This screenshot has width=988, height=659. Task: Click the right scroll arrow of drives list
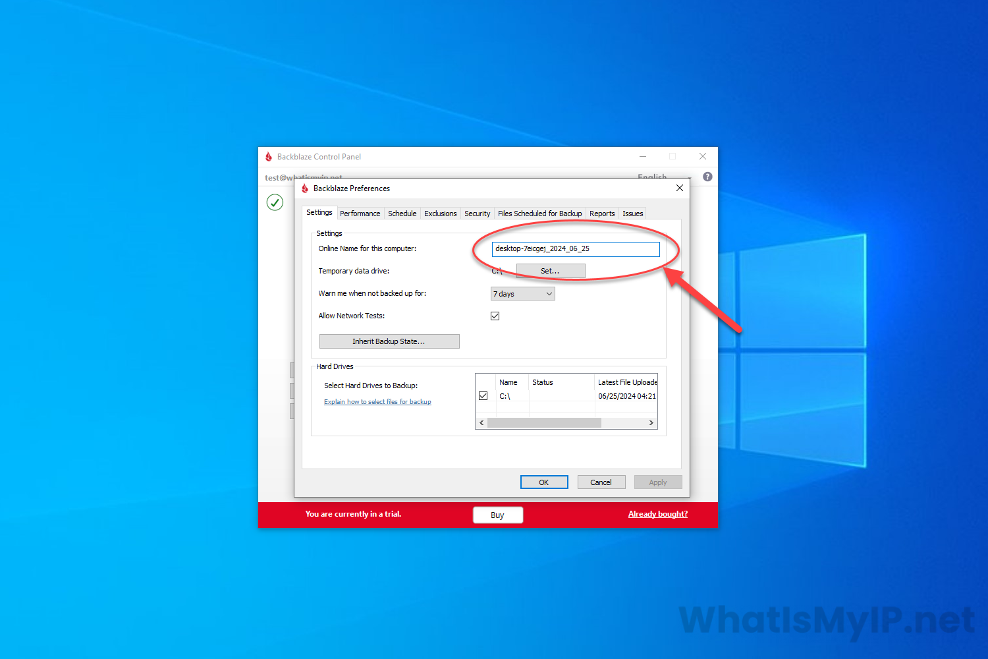click(651, 423)
